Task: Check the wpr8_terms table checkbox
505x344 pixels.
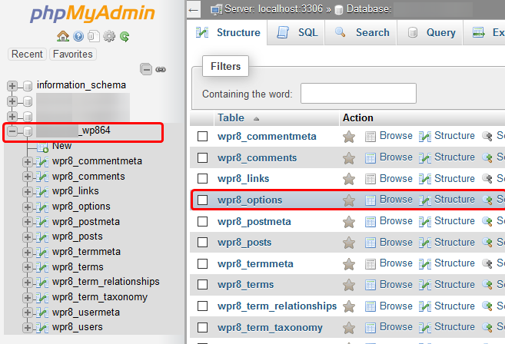Action: pyautogui.click(x=202, y=284)
